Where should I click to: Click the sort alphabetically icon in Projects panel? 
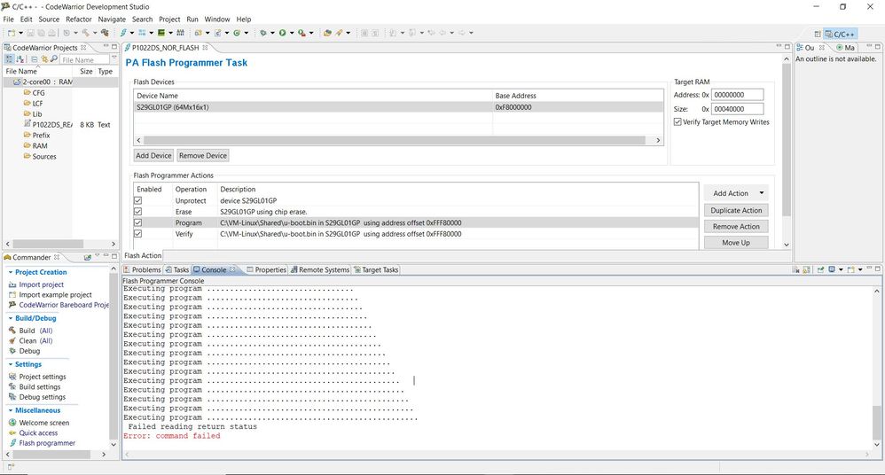point(20,58)
